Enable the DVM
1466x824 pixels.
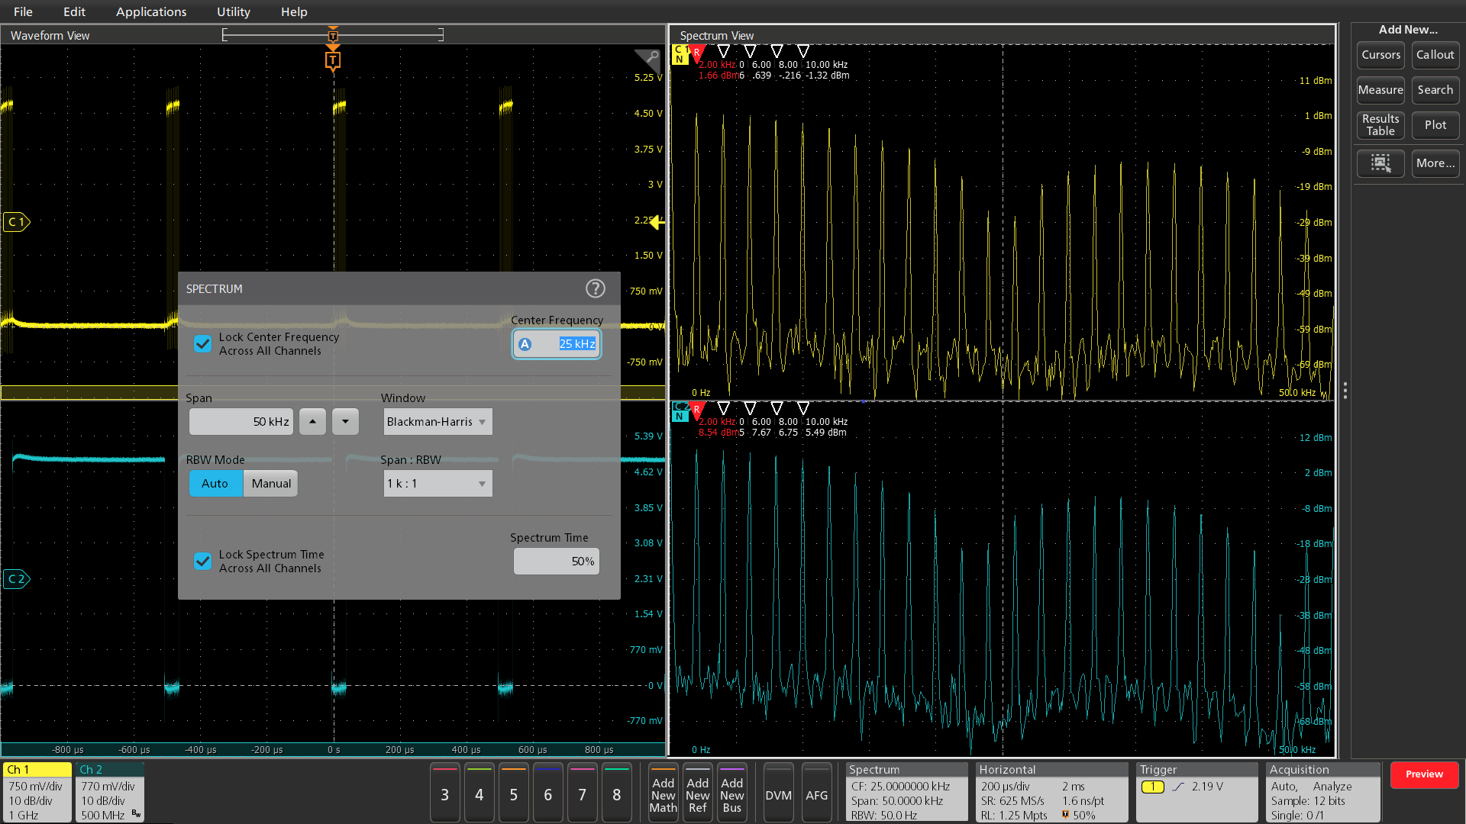778,793
